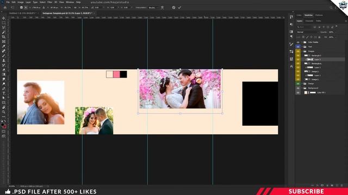
Task: Click the layer search field
Action: click(x=304, y=27)
